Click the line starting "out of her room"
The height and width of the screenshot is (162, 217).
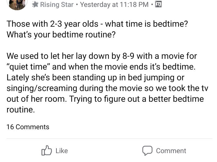point(105,99)
